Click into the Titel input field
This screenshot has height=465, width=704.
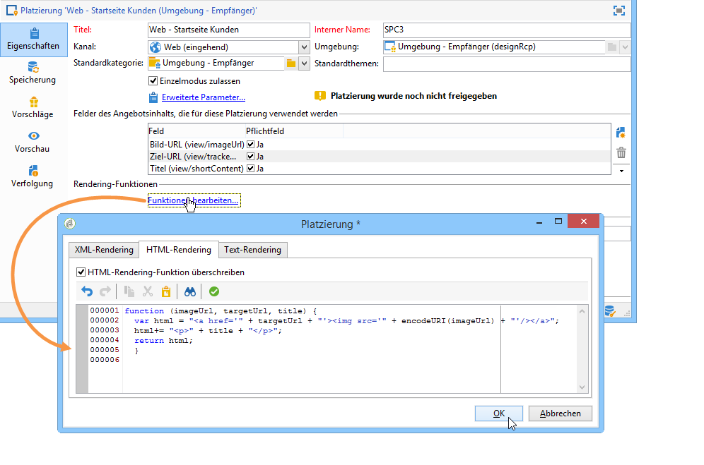tap(228, 30)
